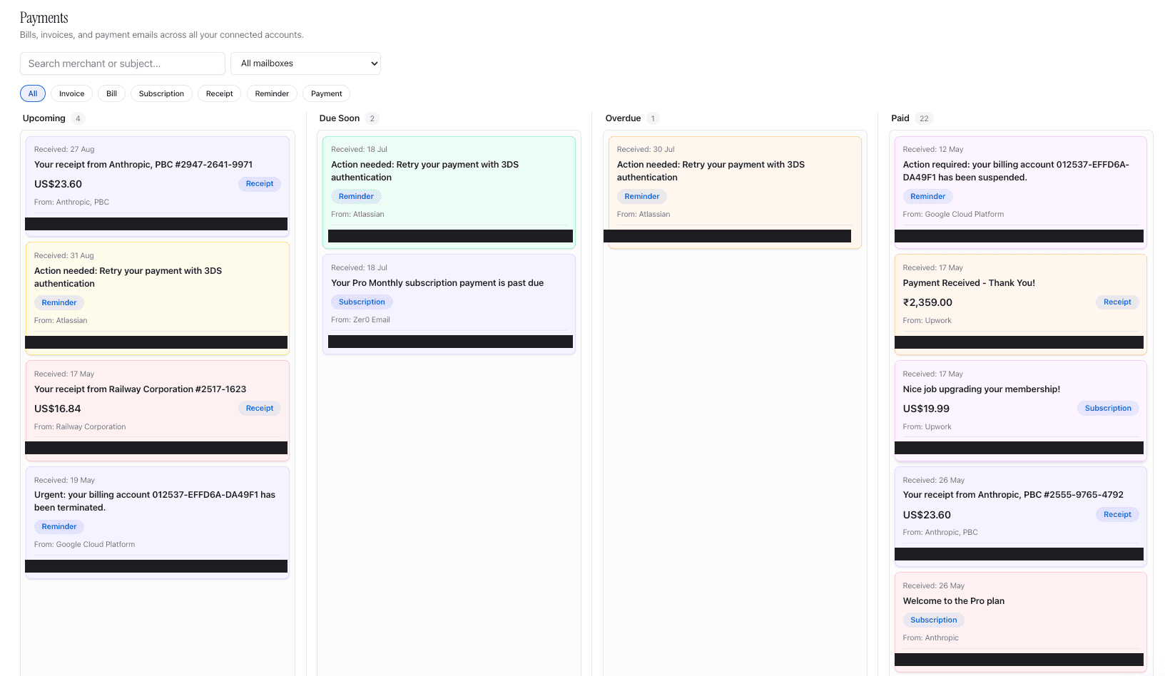Open Anthropic receipt #2947-2641-9971 card
Viewport: 1165px width, 676px height.
[x=157, y=185]
